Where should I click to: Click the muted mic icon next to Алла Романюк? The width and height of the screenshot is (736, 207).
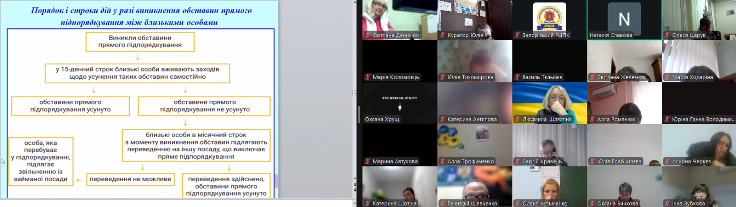pos(592,119)
